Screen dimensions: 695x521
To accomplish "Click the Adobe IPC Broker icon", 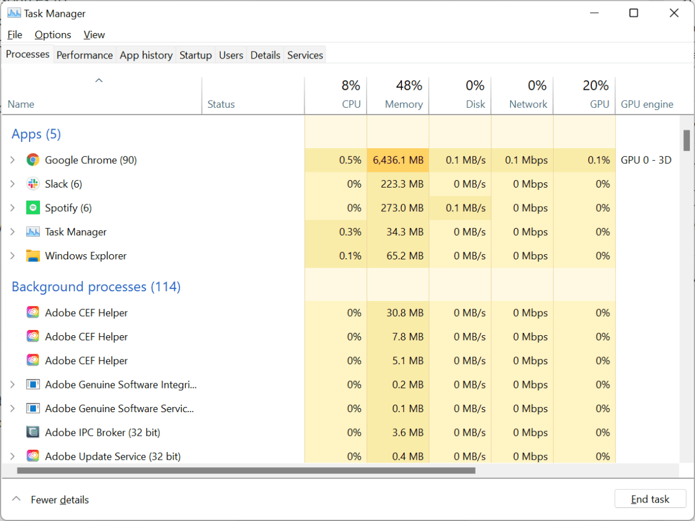I will point(33,432).
